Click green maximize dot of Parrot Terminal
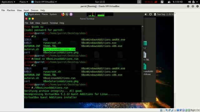 (30, 19)
